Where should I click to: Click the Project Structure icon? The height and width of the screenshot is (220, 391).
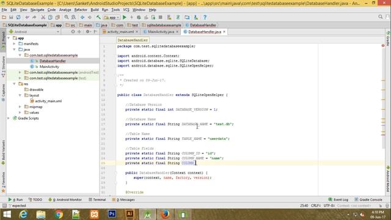tap(187, 17)
